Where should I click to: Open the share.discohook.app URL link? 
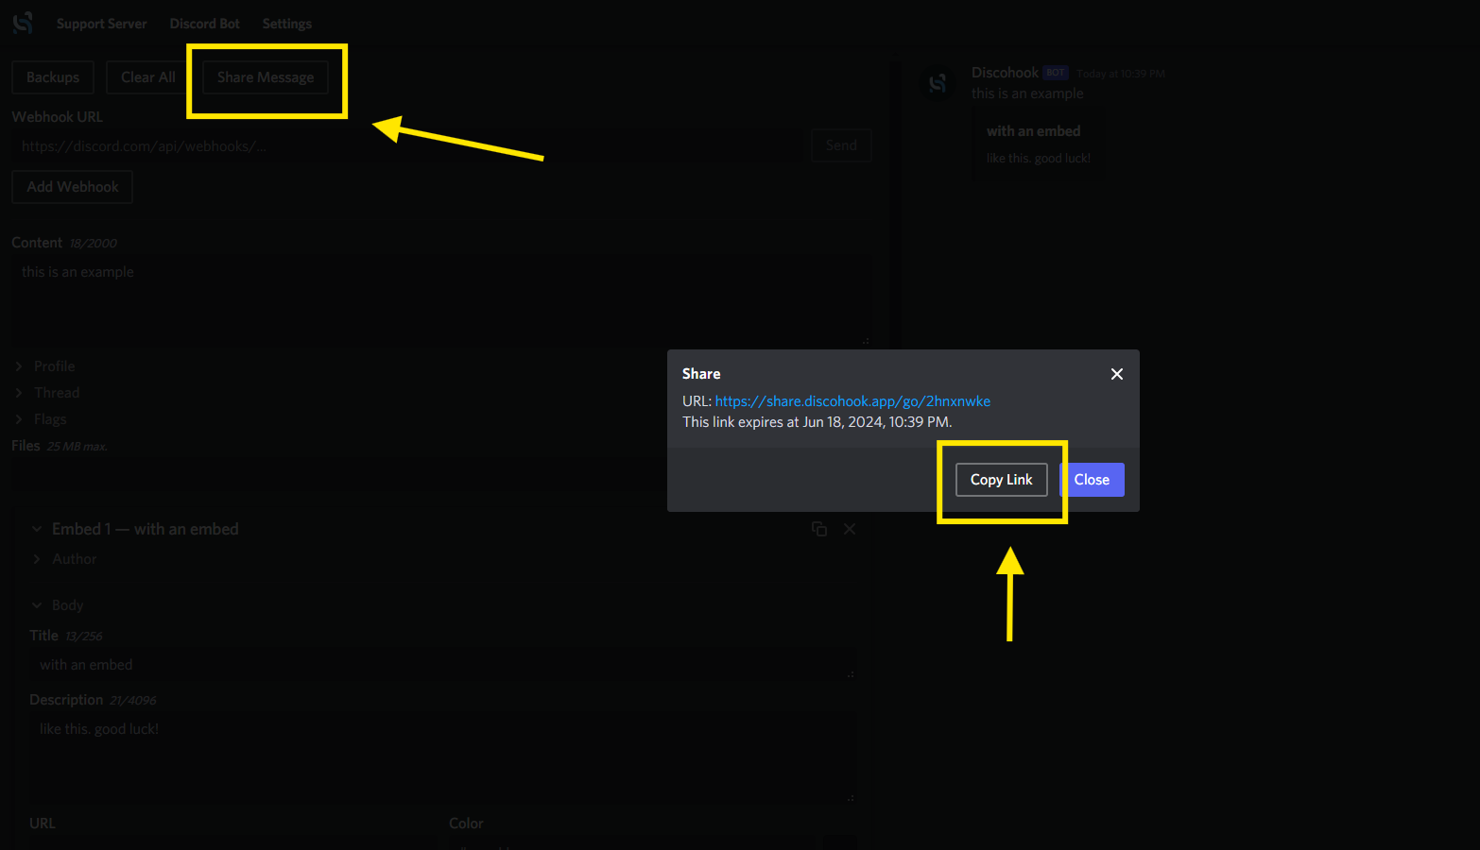(x=852, y=401)
